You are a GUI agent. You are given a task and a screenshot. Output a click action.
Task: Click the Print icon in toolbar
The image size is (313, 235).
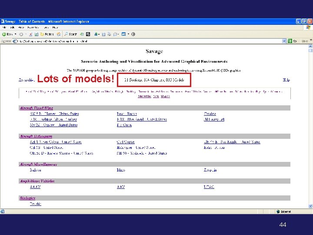[109, 34]
